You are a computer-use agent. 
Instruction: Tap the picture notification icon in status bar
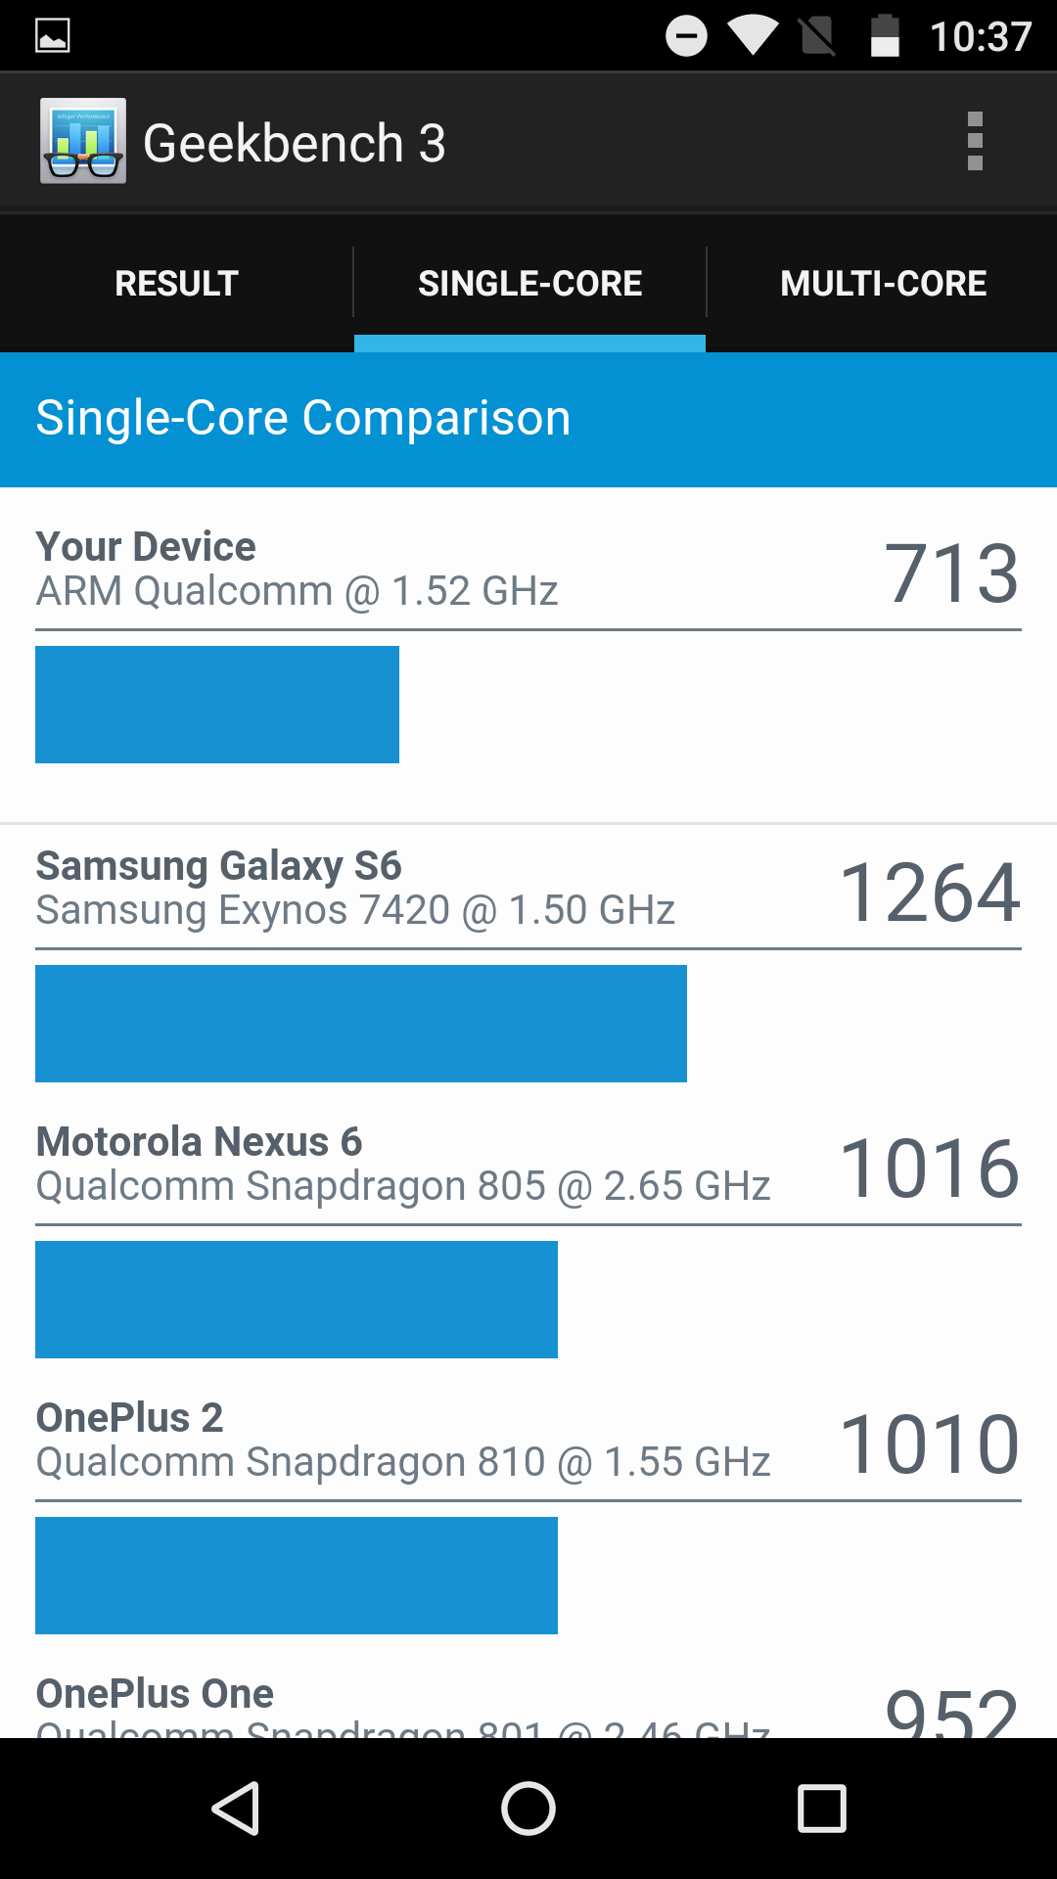coord(53,36)
